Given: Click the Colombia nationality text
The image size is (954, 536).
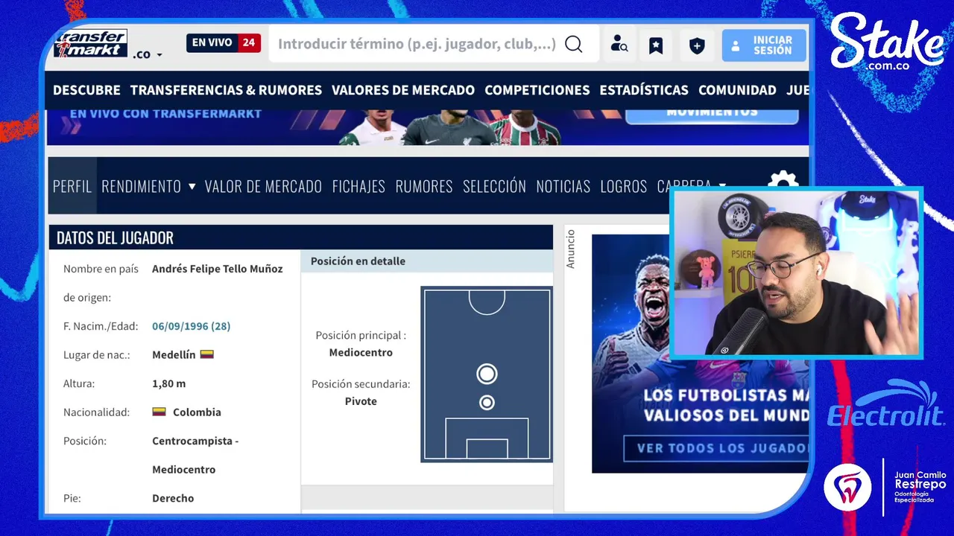Looking at the screenshot, I should tap(197, 412).
